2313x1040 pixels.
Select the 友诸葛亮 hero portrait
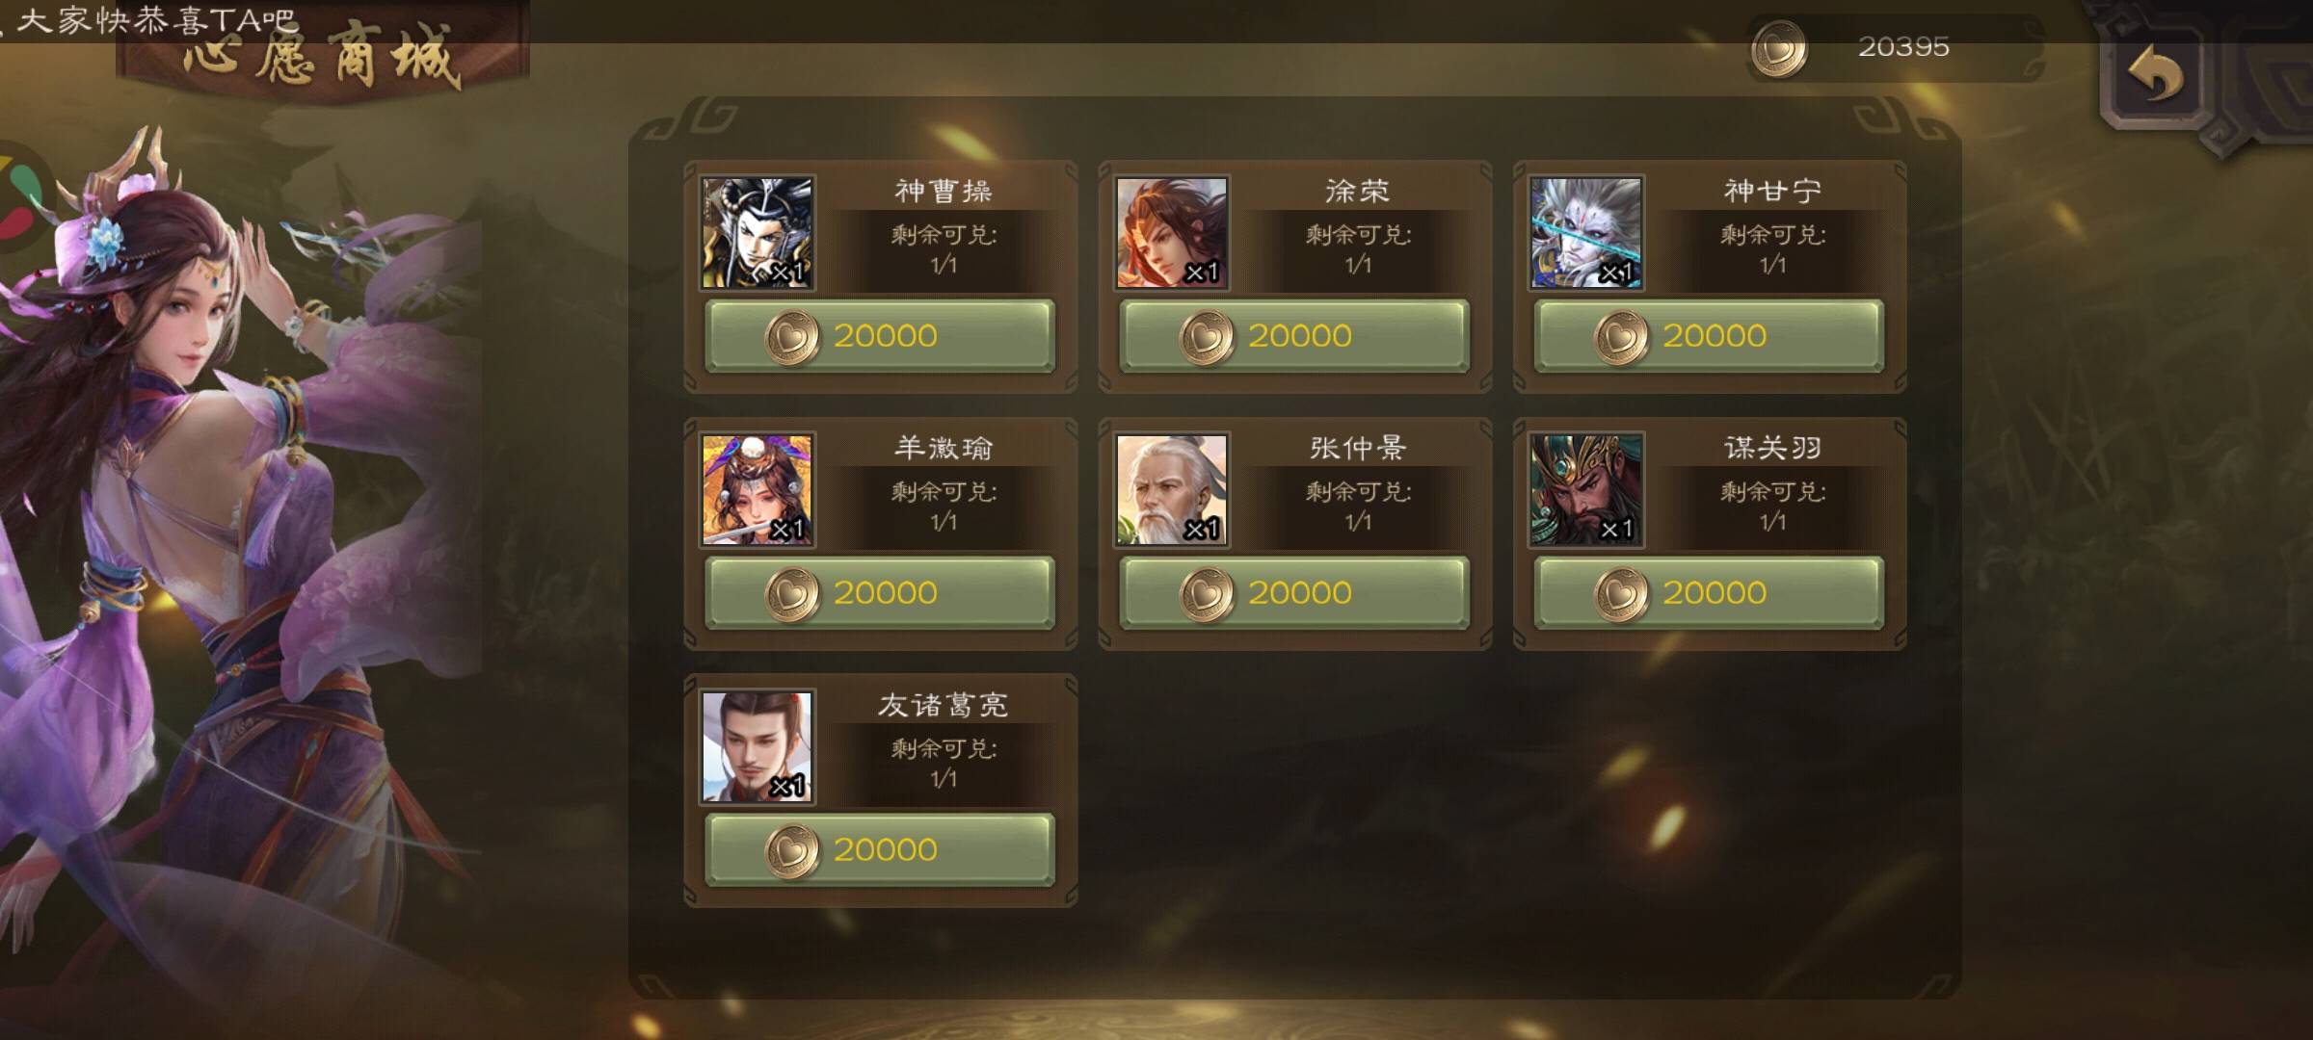pyautogui.click(x=758, y=747)
